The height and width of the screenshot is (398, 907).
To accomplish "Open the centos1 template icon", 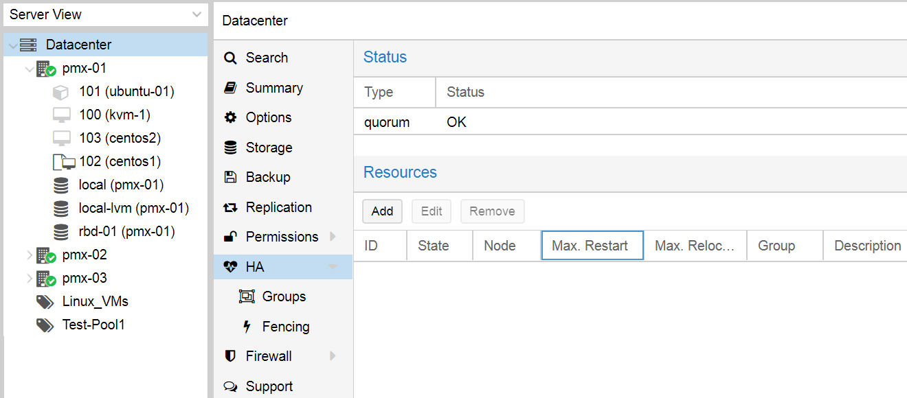I will coord(63,162).
